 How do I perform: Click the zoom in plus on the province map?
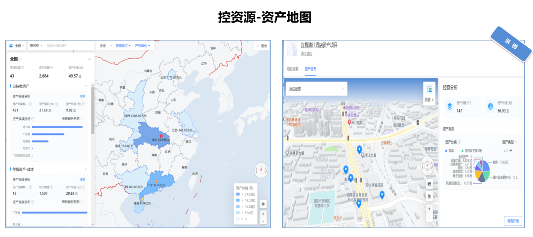(x=263, y=214)
